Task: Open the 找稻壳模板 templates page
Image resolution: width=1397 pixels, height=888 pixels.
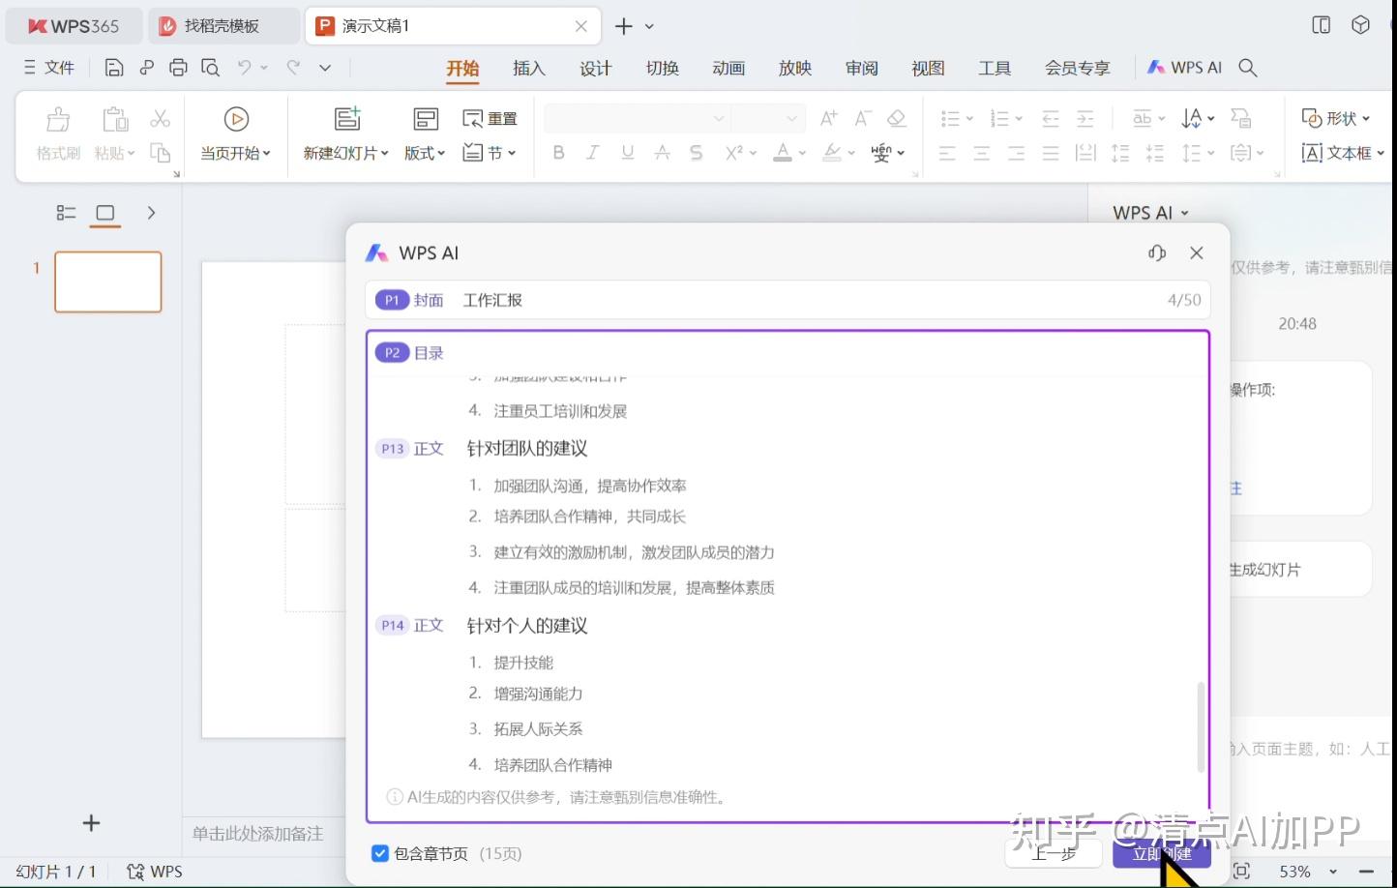Action: coord(223,25)
